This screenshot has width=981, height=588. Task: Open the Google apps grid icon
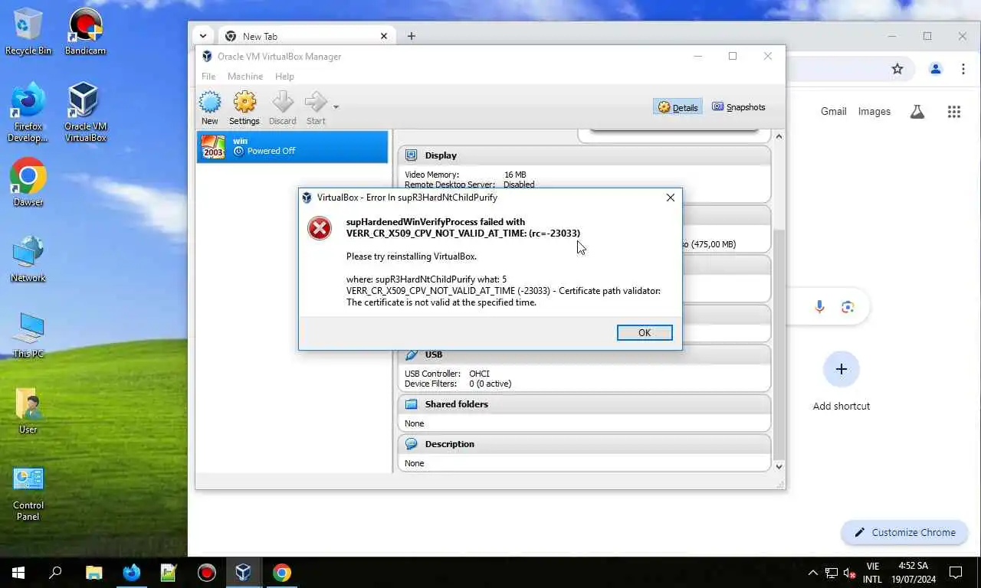tap(953, 112)
